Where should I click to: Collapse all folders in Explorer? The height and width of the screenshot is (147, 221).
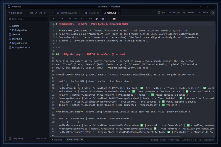[x=36, y=13]
